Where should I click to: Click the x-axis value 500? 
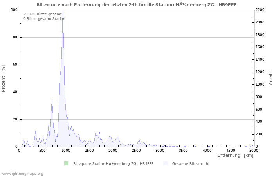coord(42,151)
